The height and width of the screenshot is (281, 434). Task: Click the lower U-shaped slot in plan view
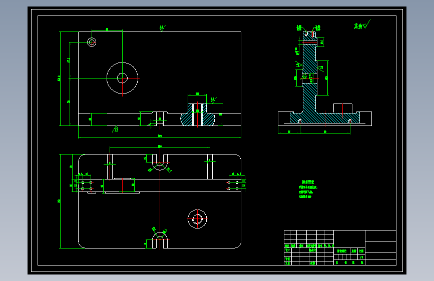160,240
